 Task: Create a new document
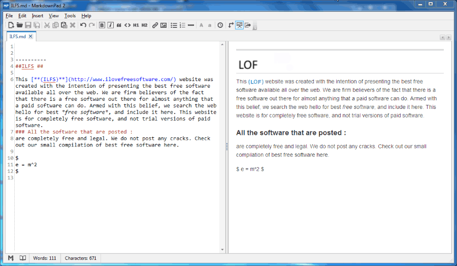11,25
